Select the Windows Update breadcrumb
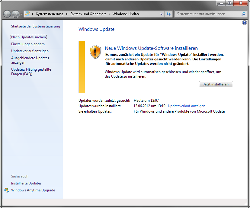This screenshot has height=208, width=250. (x=126, y=14)
